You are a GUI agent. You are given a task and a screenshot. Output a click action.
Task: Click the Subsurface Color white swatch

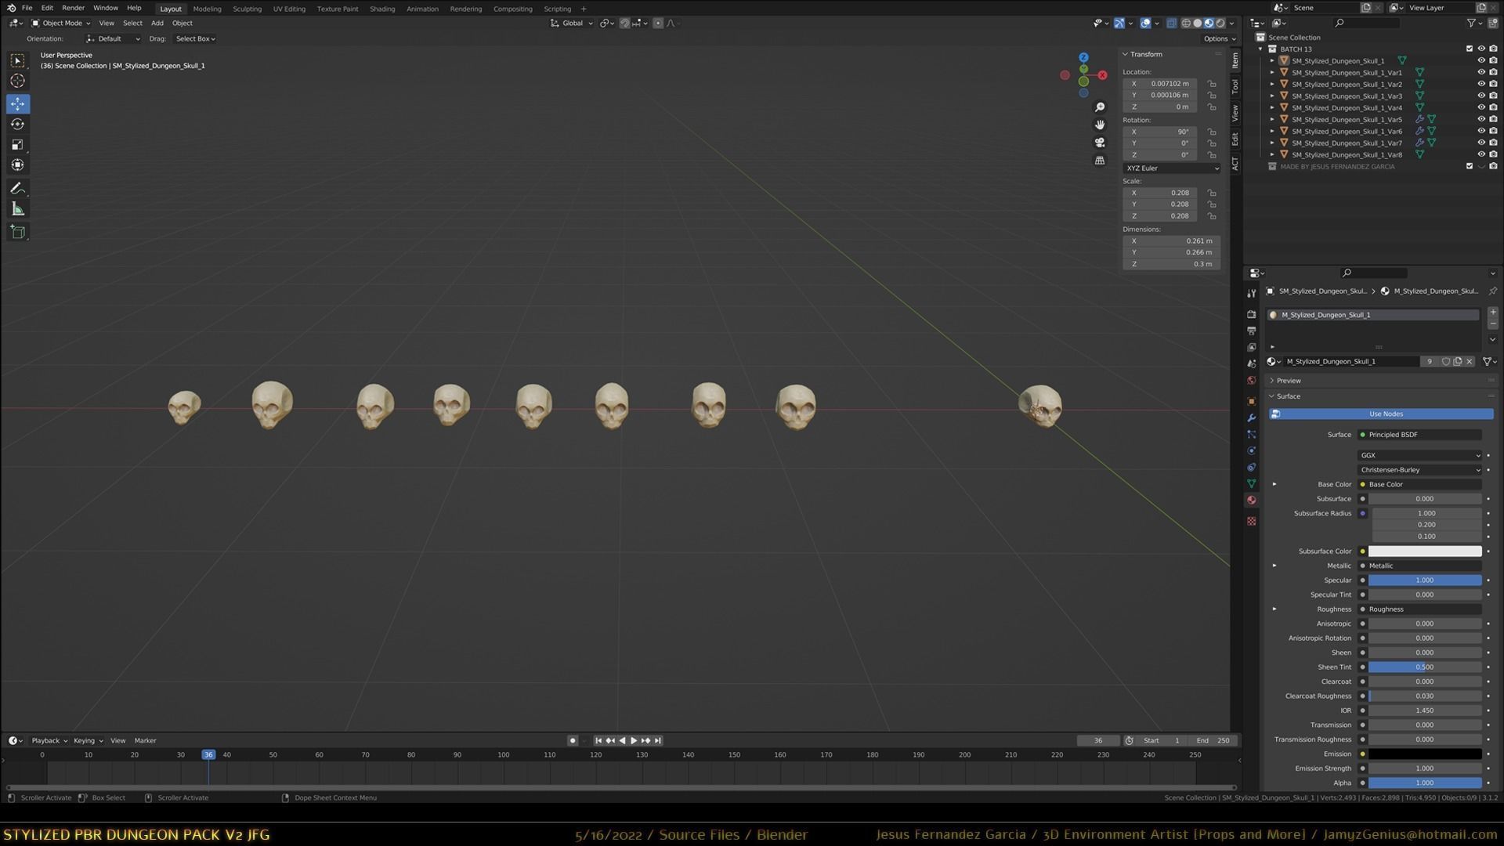click(x=1424, y=551)
